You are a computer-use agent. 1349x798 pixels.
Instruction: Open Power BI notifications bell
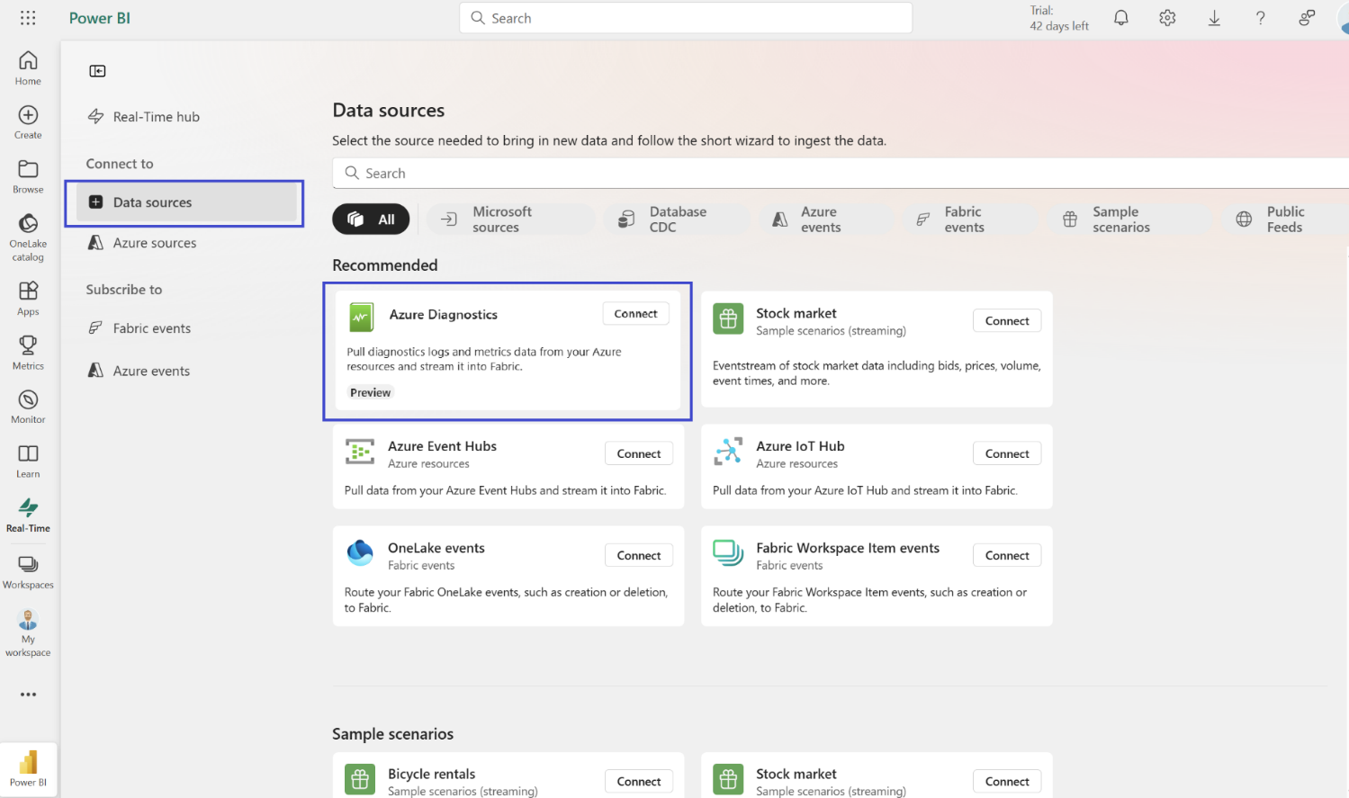coord(1120,17)
